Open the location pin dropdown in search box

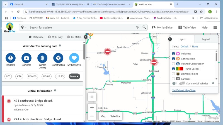click(24, 27)
